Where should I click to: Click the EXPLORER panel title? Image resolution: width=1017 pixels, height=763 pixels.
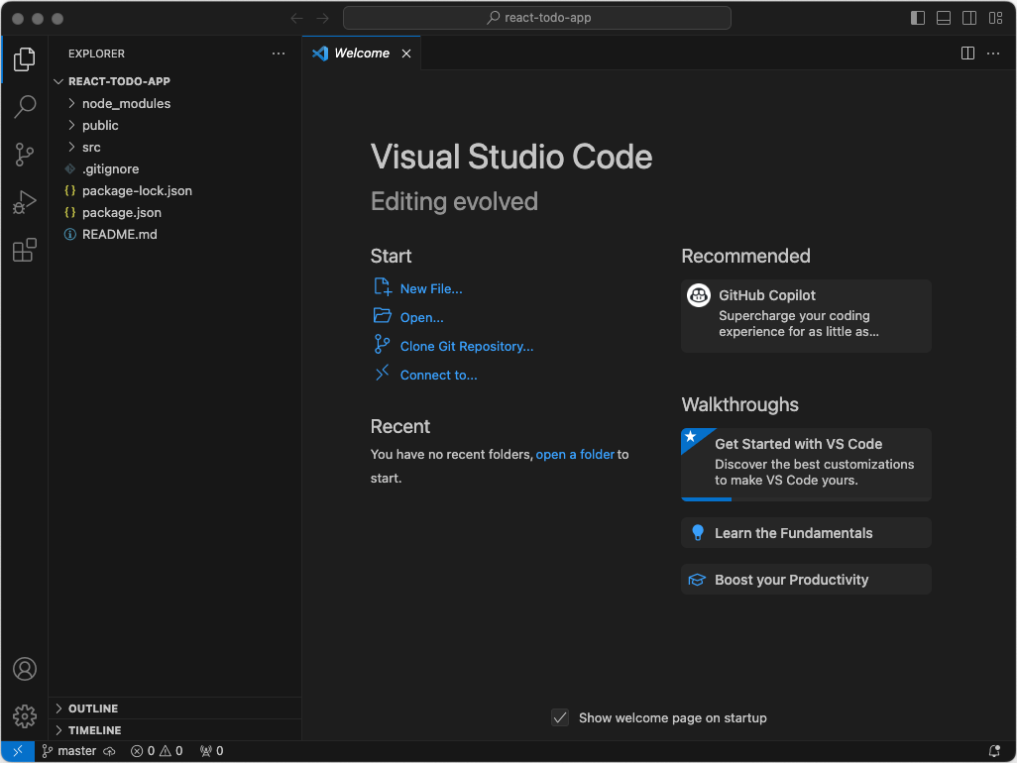96,54
